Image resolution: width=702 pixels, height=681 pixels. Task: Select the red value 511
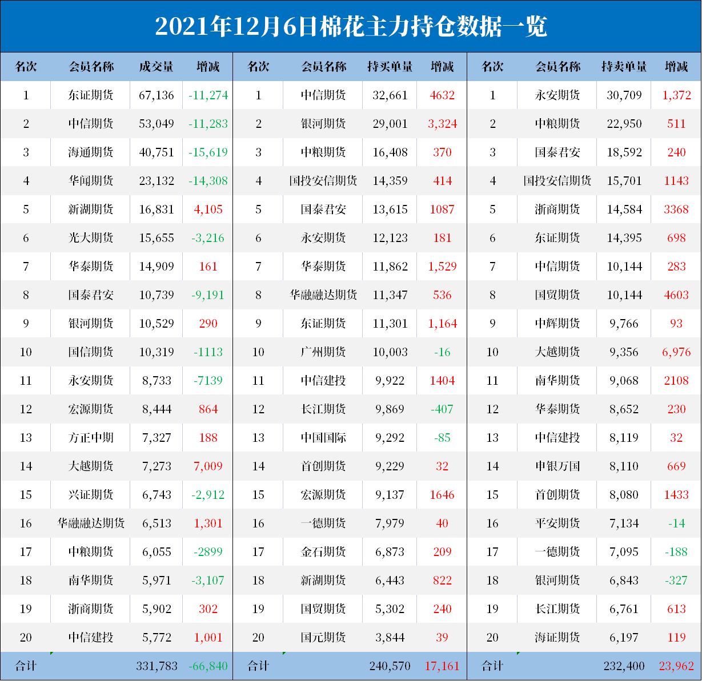[x=676, y=124]
